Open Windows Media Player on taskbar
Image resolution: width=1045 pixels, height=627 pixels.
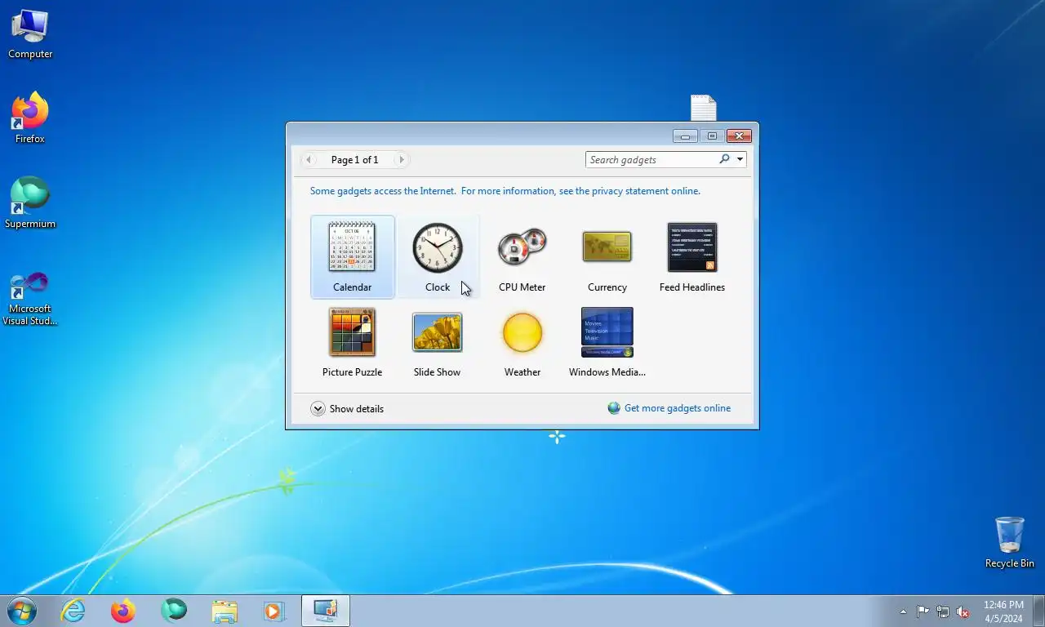pos(273,611)
